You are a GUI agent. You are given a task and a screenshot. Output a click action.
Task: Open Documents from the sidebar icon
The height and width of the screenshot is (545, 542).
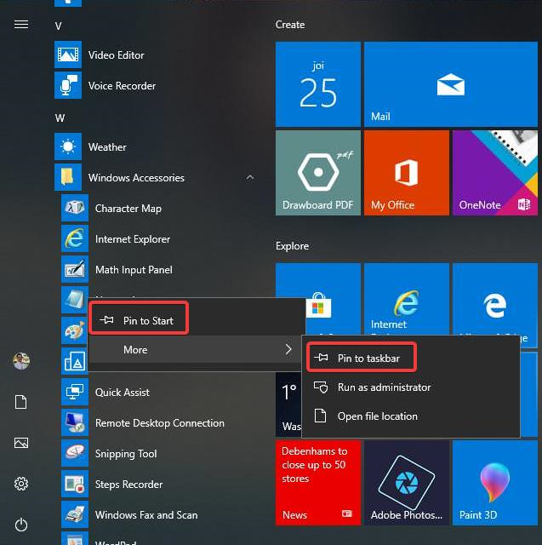coord(21,402)
